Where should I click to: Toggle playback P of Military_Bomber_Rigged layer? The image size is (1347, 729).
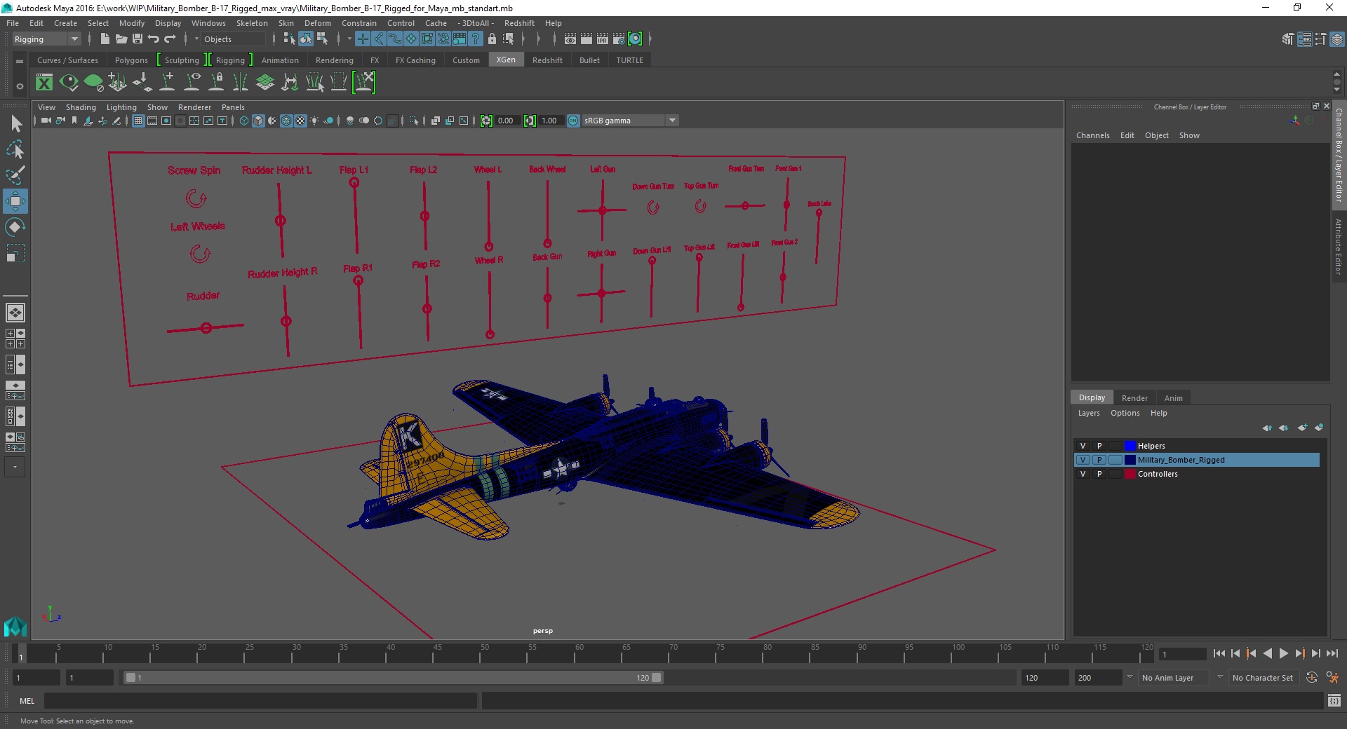1099,460
